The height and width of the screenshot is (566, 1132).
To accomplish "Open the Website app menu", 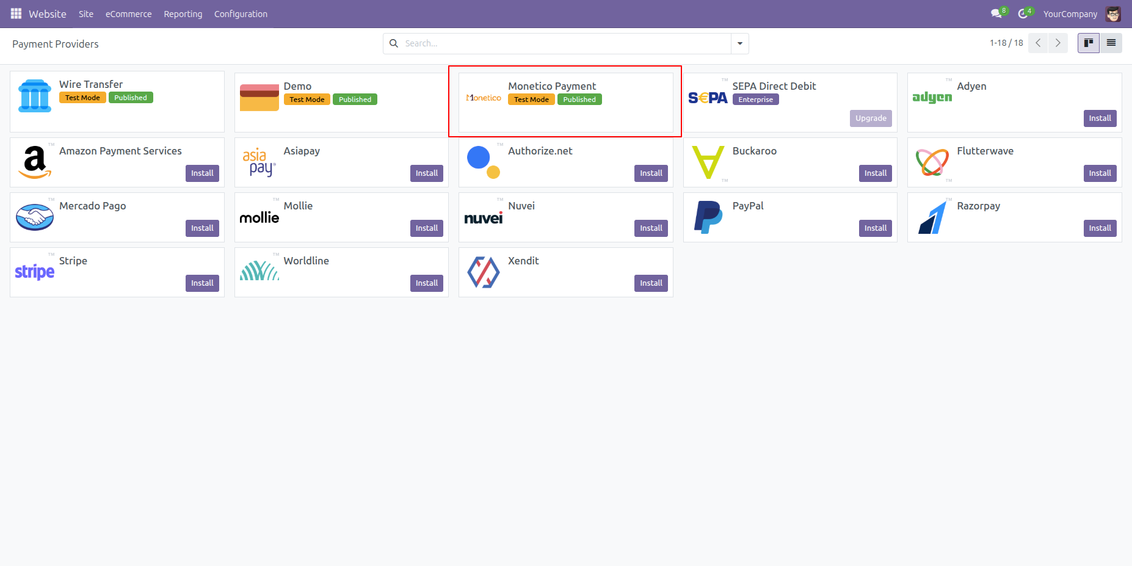I will pos(48,14).
